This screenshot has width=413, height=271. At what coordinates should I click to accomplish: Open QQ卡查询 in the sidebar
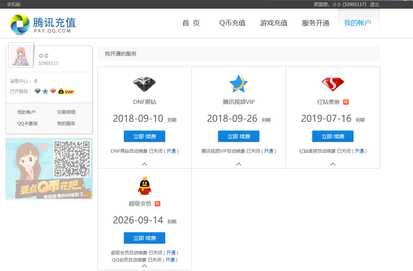(28, 123)
